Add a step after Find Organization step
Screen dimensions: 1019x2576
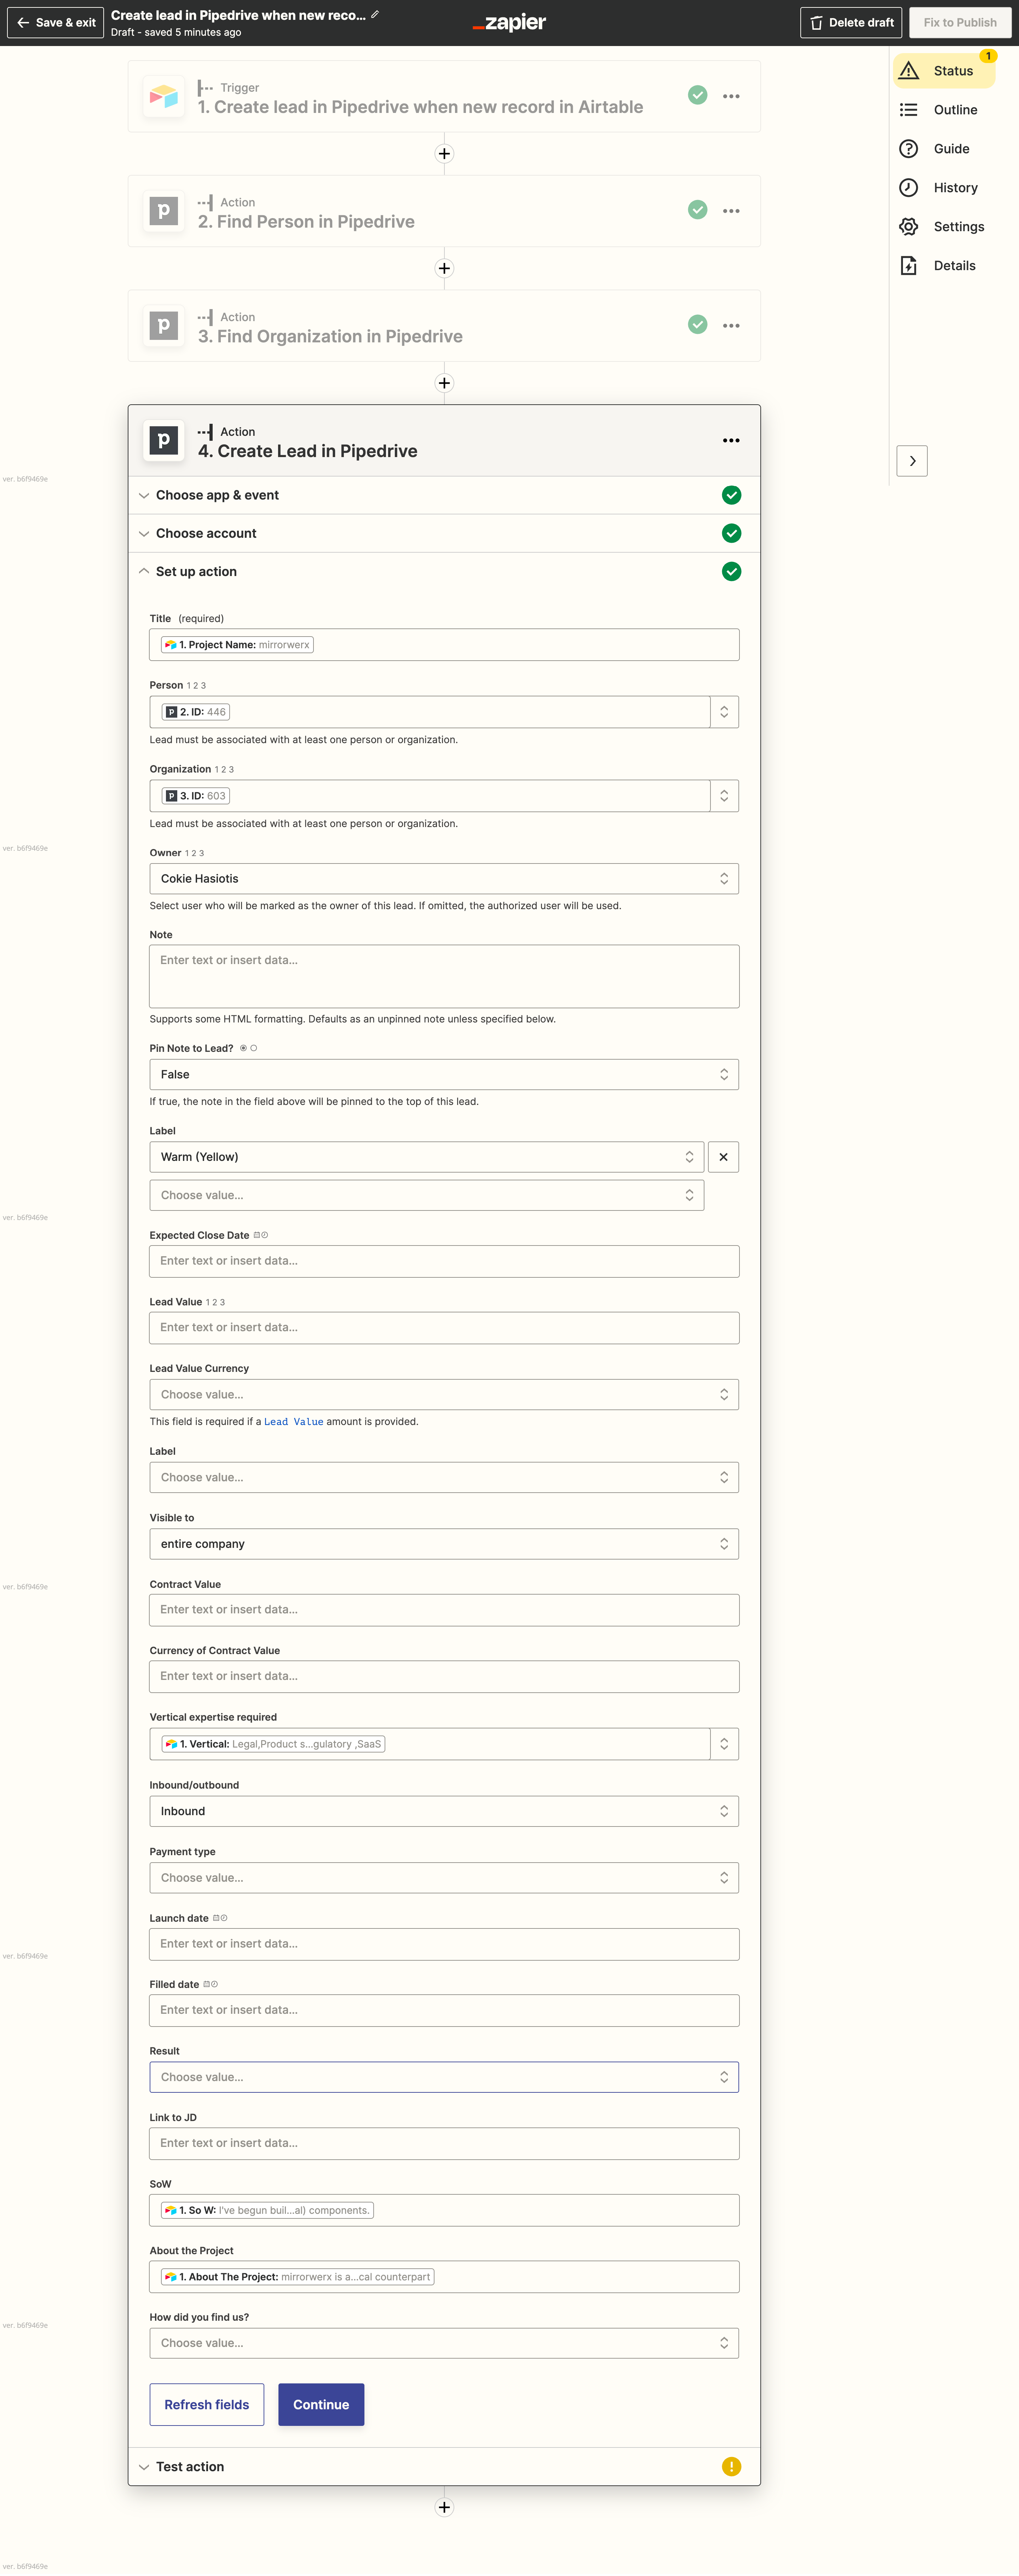[x=444, y=383]
